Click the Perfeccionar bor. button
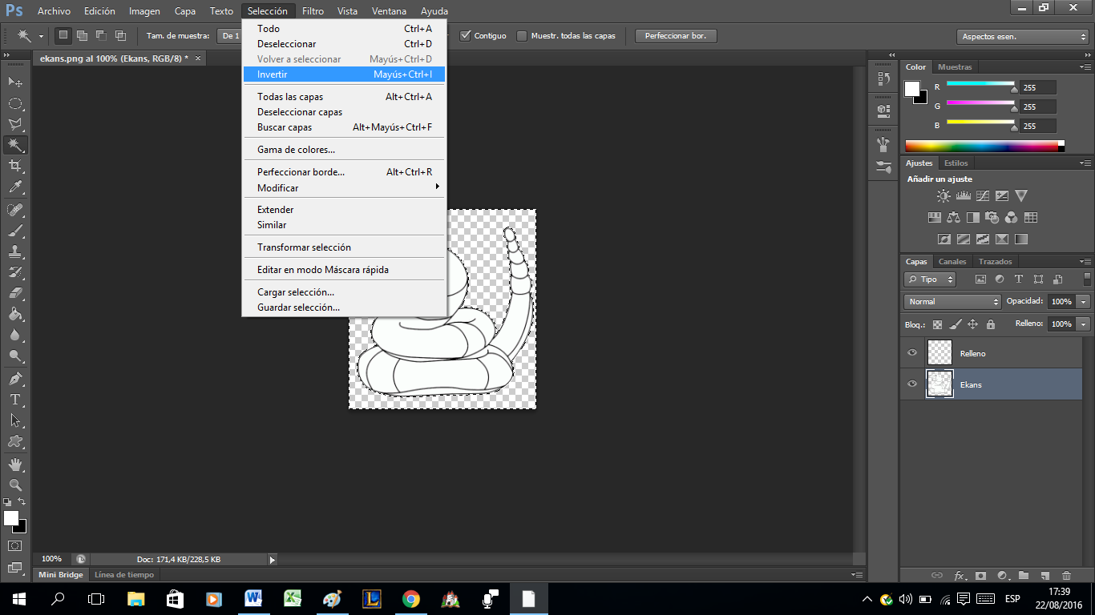Image resolution: width=1095 pixels, height=615 pixels. coord(676,36)
